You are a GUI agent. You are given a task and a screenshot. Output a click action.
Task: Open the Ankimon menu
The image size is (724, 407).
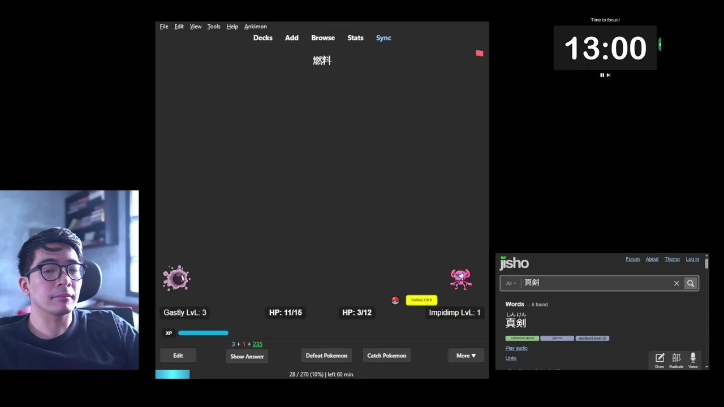256,27
